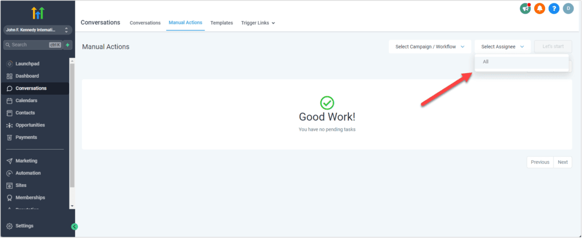Click the Automation sidebar icon
This screenshot has height=238, width=582.
click(10, 173)
